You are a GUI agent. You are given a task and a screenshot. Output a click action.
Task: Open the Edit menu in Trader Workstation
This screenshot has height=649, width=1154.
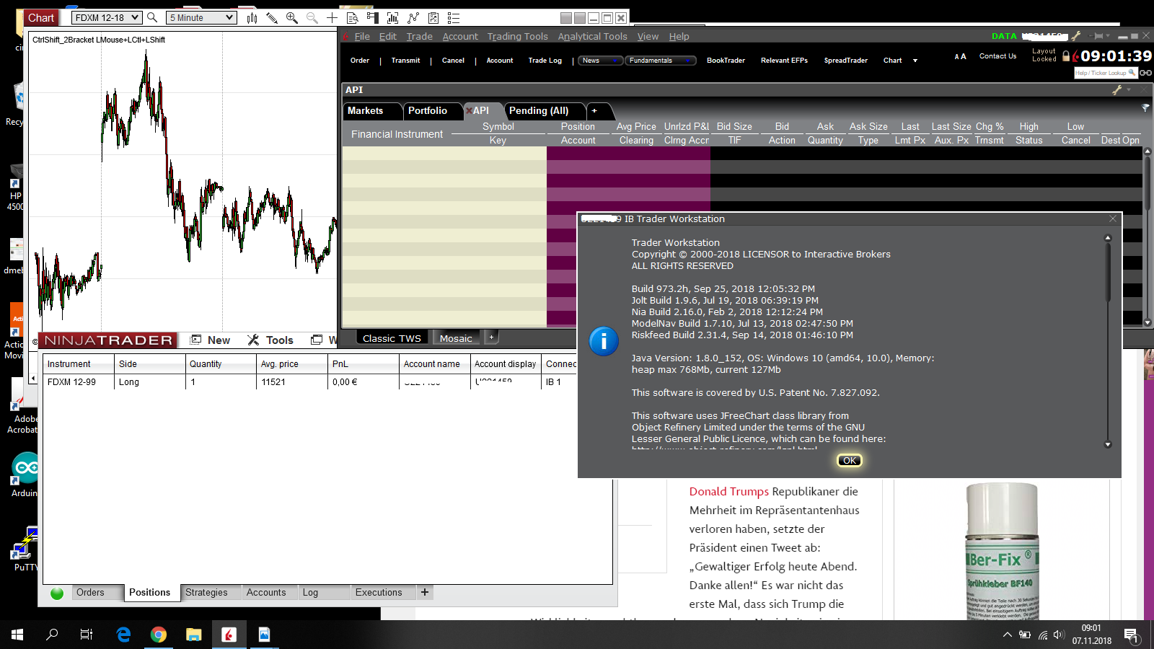coord(388,37)
